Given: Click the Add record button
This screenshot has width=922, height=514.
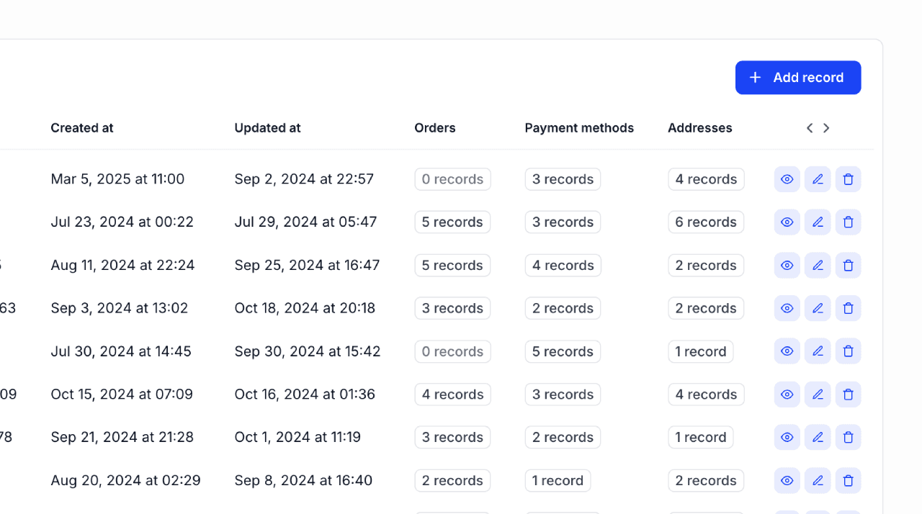Looking at the screenshot, I should (x=798, y=78).
